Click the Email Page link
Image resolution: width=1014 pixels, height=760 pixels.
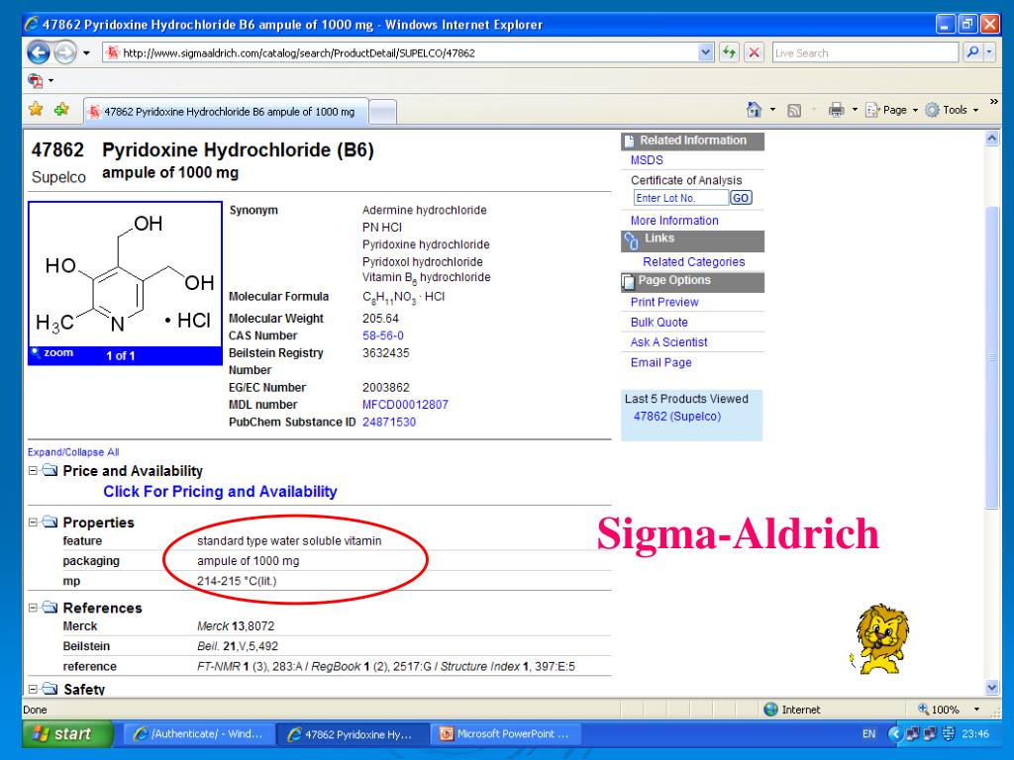click(x=660, y=362)
